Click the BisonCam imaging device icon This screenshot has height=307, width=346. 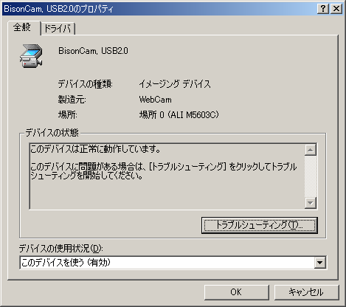(31, 56)
